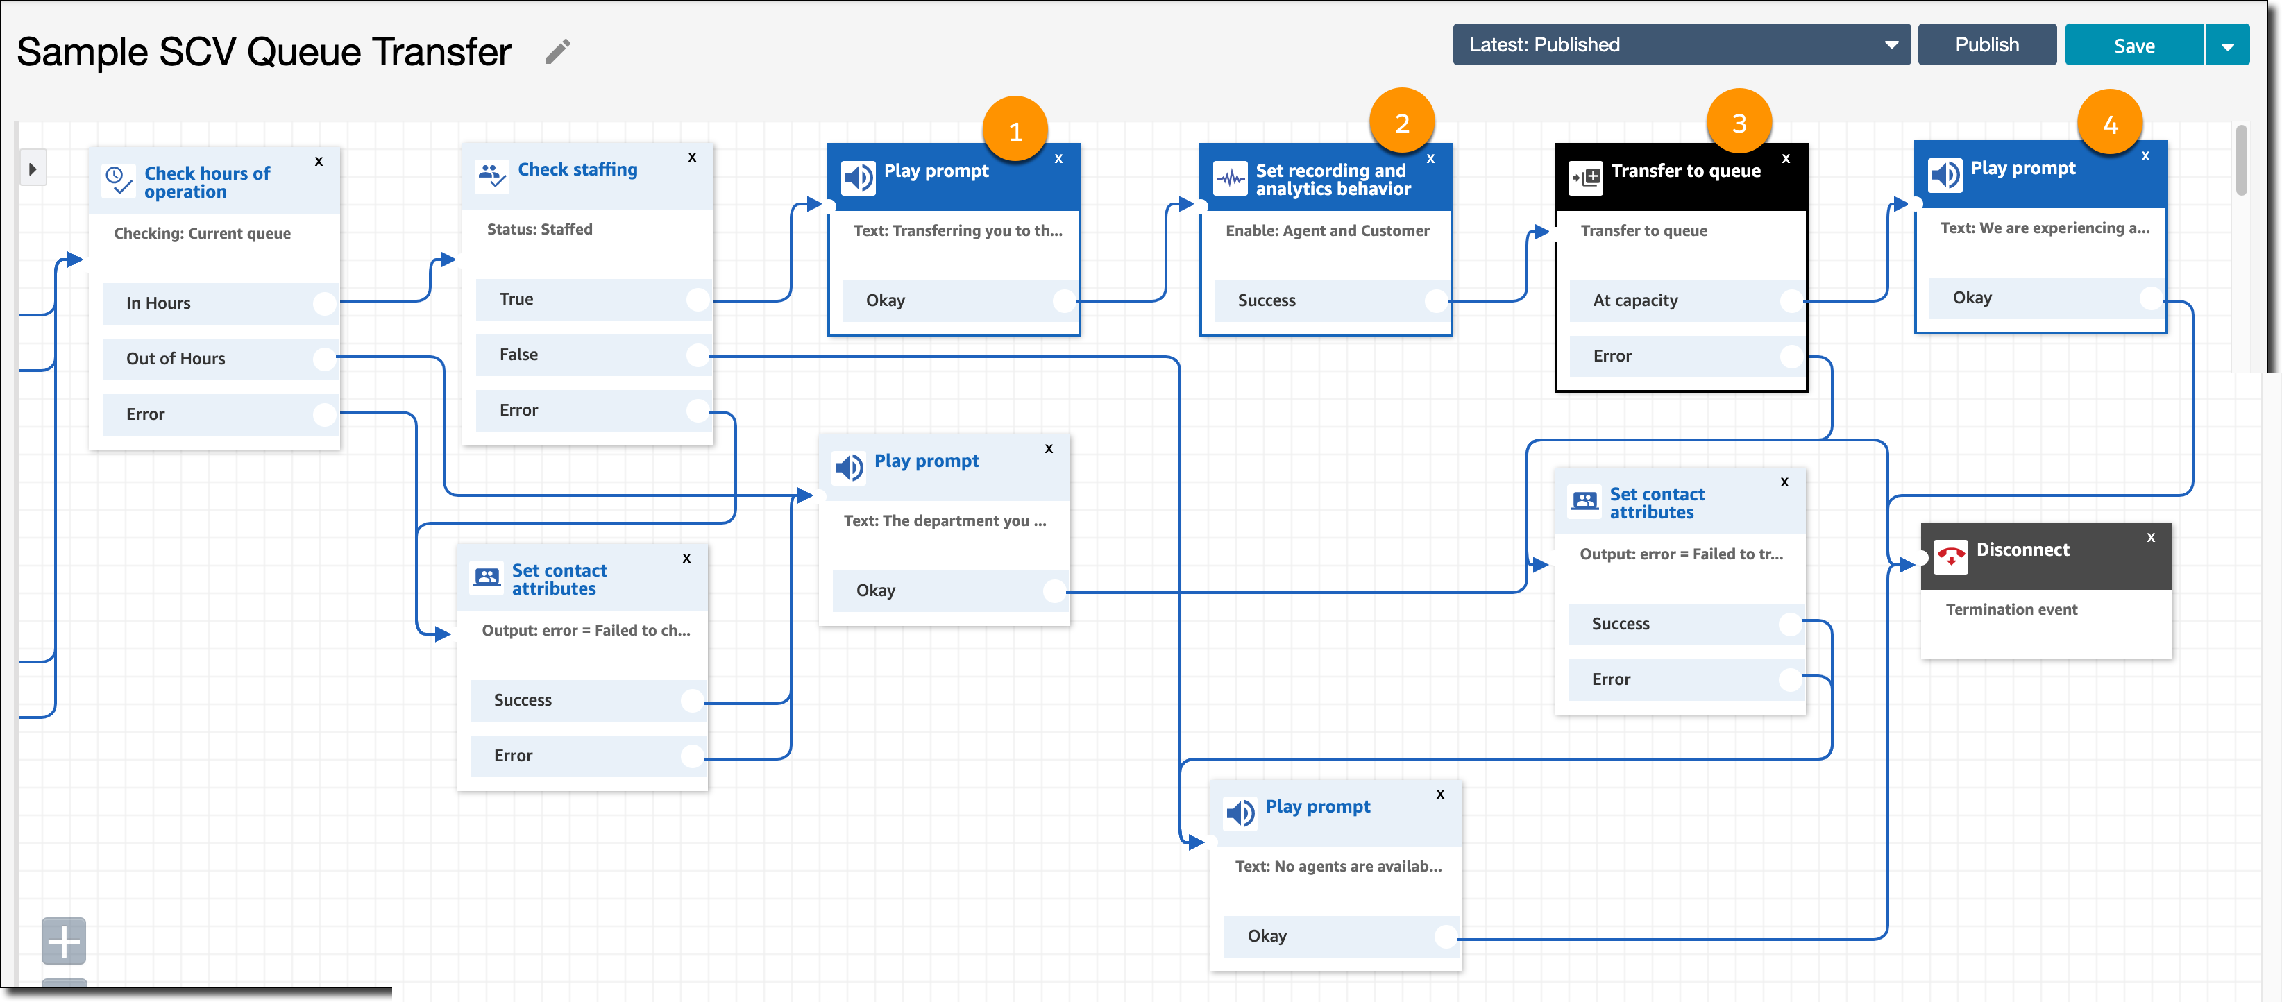Image resolution: width=2282 pixels, height=1002 pixels.
Task: Select Success connector of Set recording block
Action: (1437, 301)
